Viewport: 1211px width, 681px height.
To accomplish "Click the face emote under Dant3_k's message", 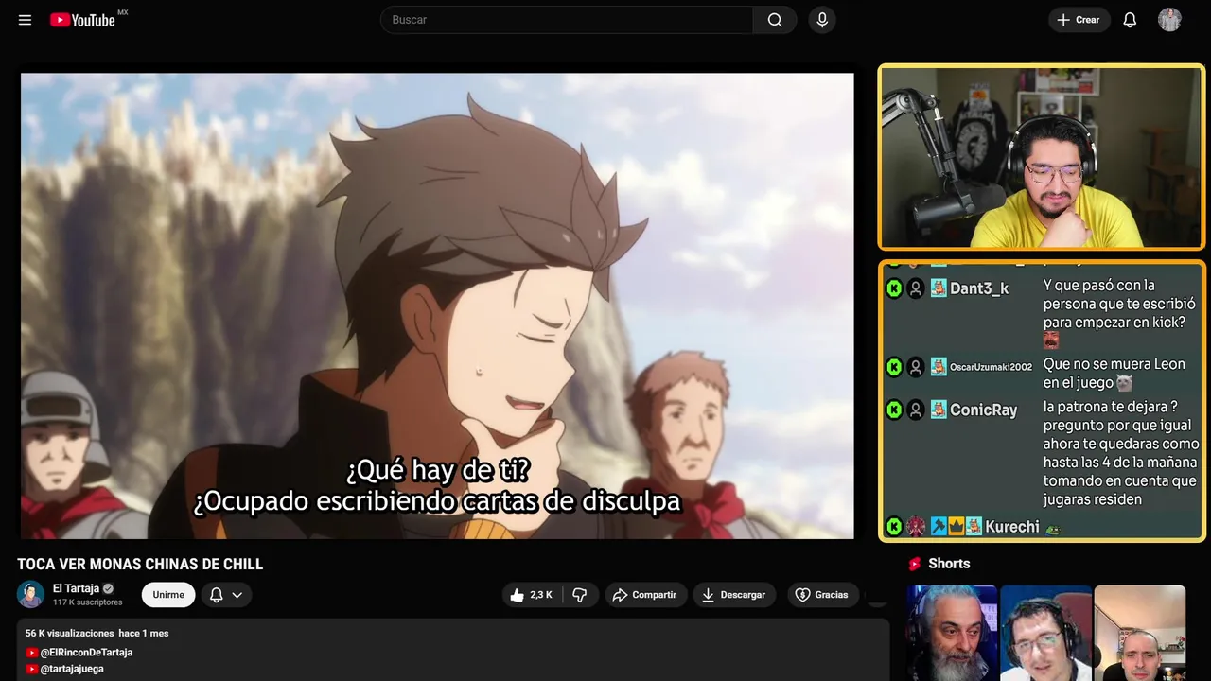I will (x=1051, y=340).
